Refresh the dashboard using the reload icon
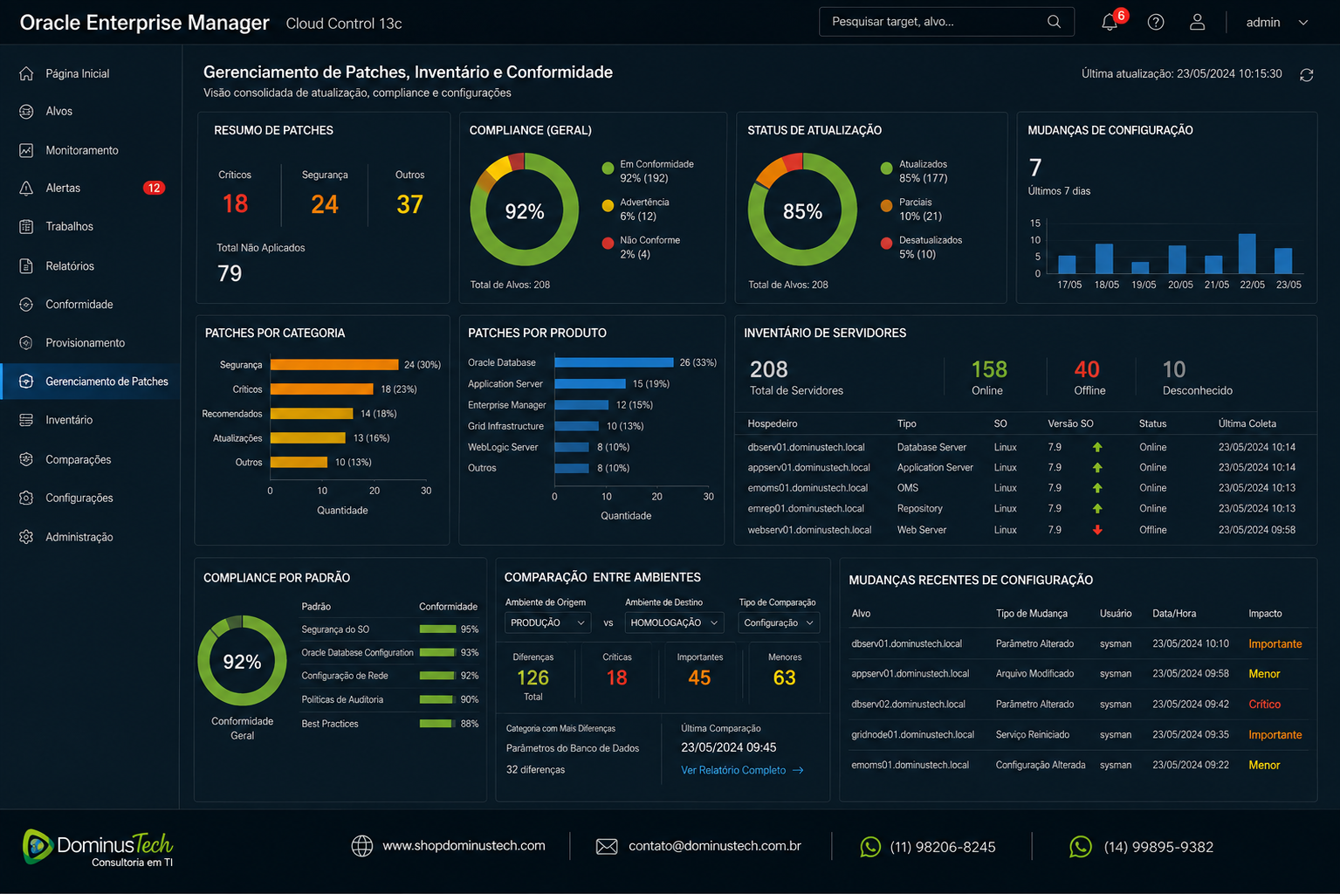Image resolution: width=1340 pixels, height=894 pixels. tap(1307, 75)
